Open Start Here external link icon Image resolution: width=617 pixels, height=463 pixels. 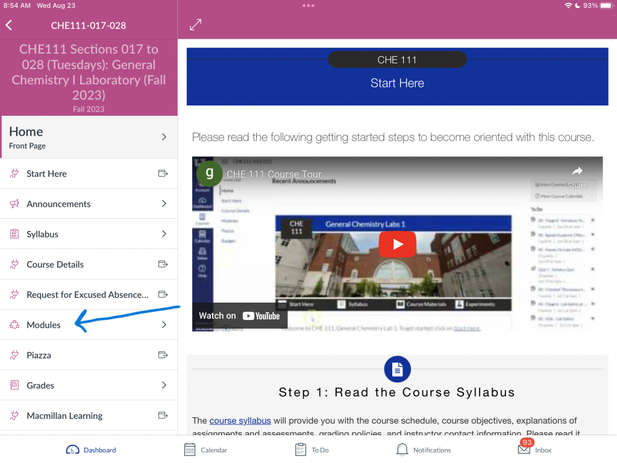tap(163, 174)
